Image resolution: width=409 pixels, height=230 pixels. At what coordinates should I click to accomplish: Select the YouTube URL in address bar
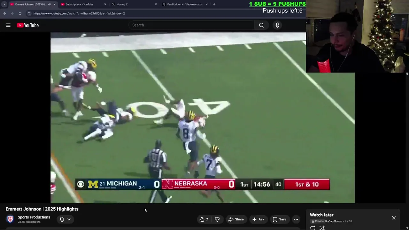tap(79, 13)
